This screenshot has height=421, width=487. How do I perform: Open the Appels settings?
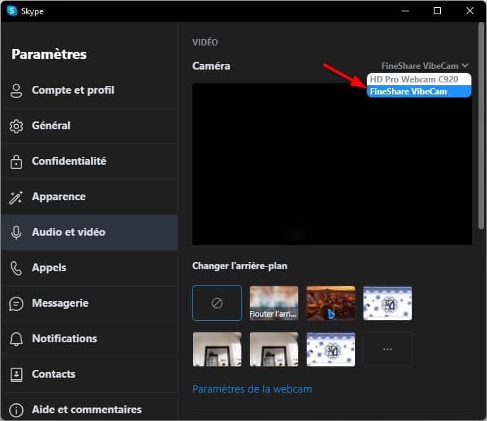(89, 268)
